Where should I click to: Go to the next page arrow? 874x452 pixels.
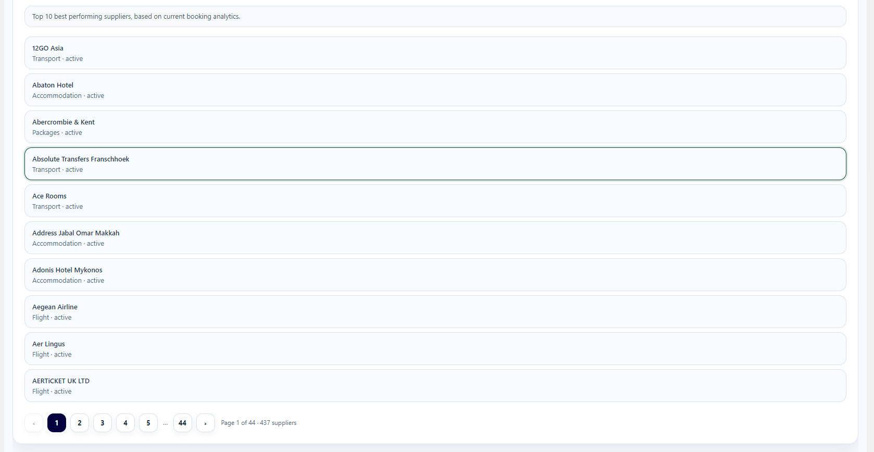pos(206,423)
